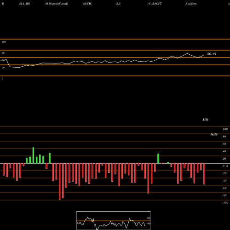The image size is (230, 230).
Task: Click the peak of the white RSI line
Action: [187, 53]
